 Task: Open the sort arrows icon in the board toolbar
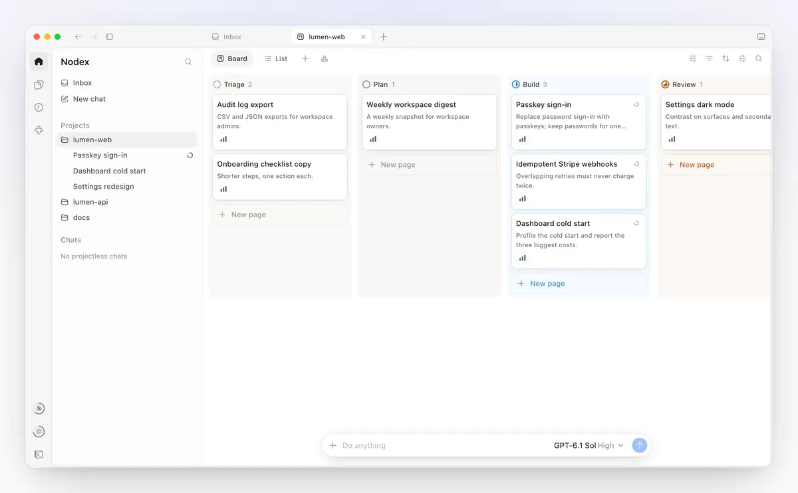[726, 58]
